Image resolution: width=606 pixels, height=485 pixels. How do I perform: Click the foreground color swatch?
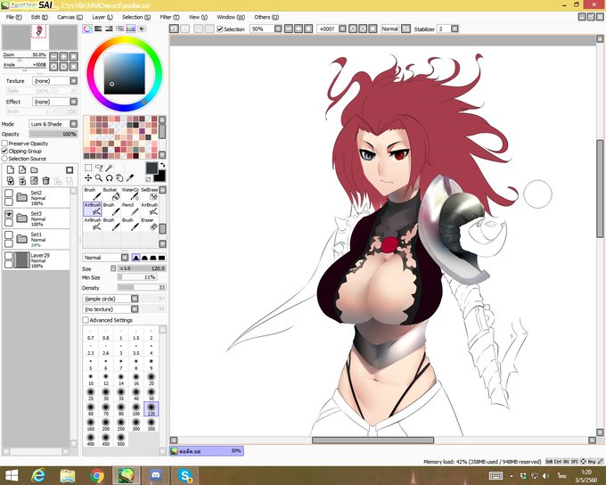pyautogui.click(x=151, y=168)
